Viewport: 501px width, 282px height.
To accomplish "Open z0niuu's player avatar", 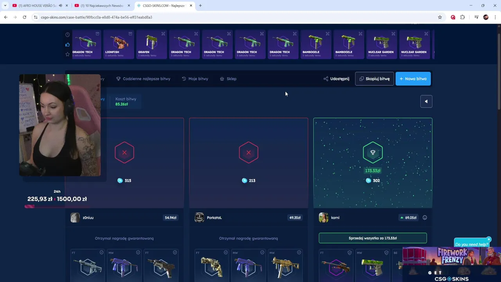I will [75, 217].
